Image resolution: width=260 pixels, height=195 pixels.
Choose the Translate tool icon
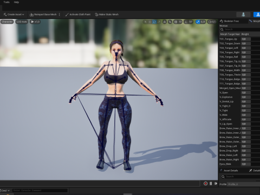(x=149, y=22)
